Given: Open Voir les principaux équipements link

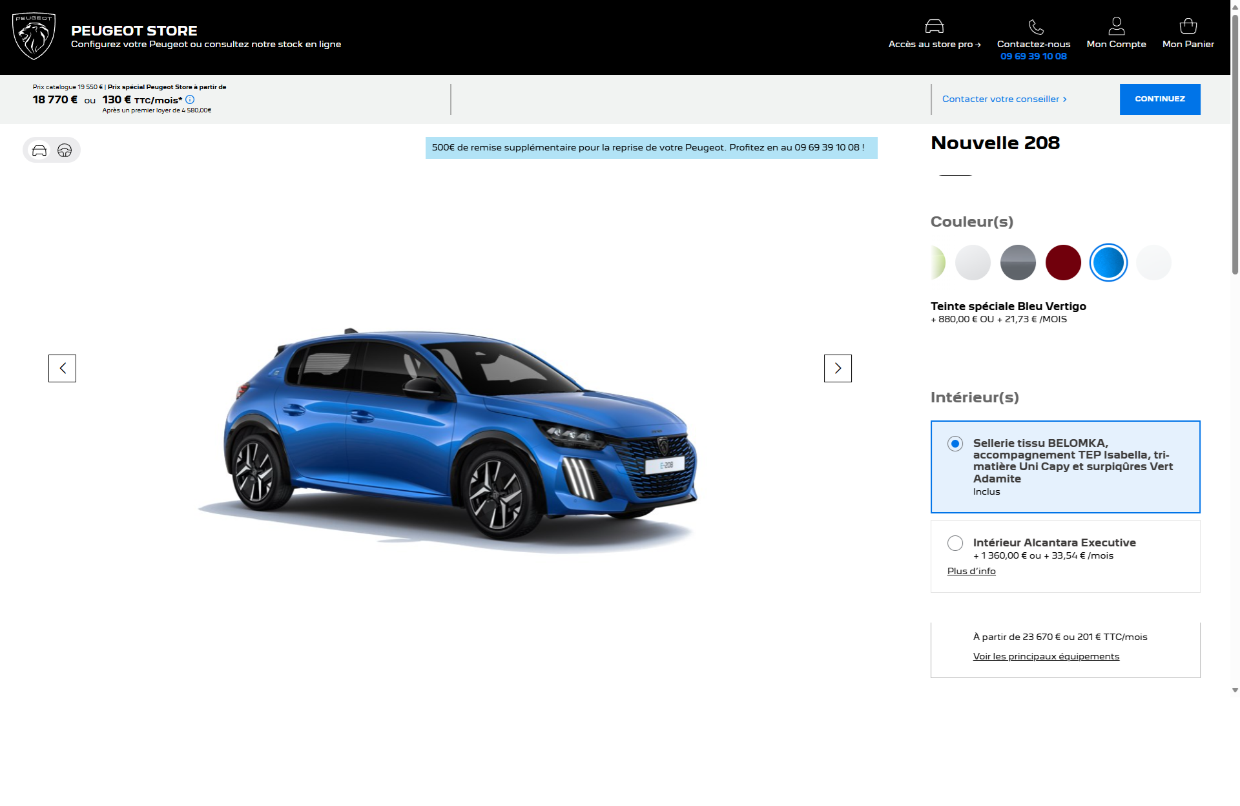Looking at the screenshot, I should 1046,656.
